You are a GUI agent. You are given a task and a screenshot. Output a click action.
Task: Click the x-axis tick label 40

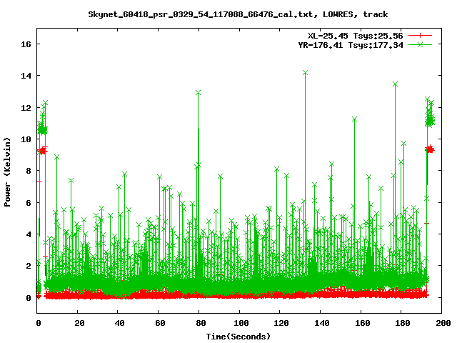(x=119, y=323)
